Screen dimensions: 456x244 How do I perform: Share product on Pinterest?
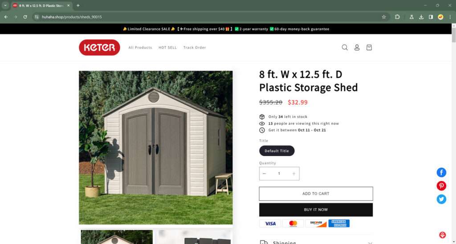click(441, 186)
